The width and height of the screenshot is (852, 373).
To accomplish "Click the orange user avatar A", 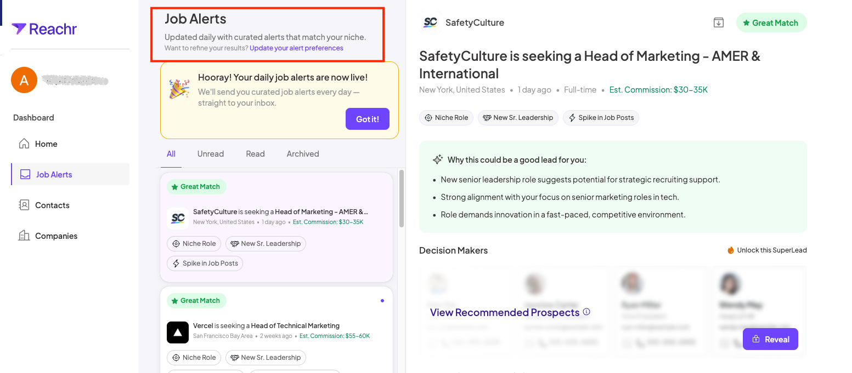I will [24, 80].
